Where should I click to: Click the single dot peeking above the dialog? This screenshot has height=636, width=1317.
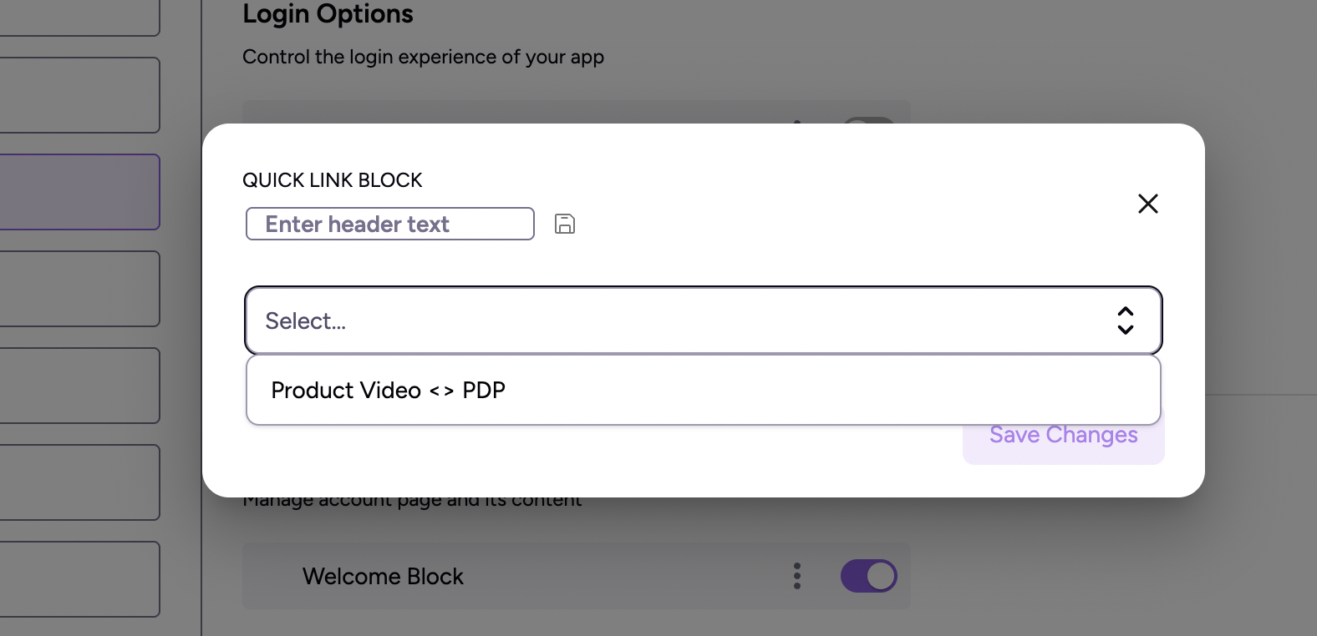point(797,122)
